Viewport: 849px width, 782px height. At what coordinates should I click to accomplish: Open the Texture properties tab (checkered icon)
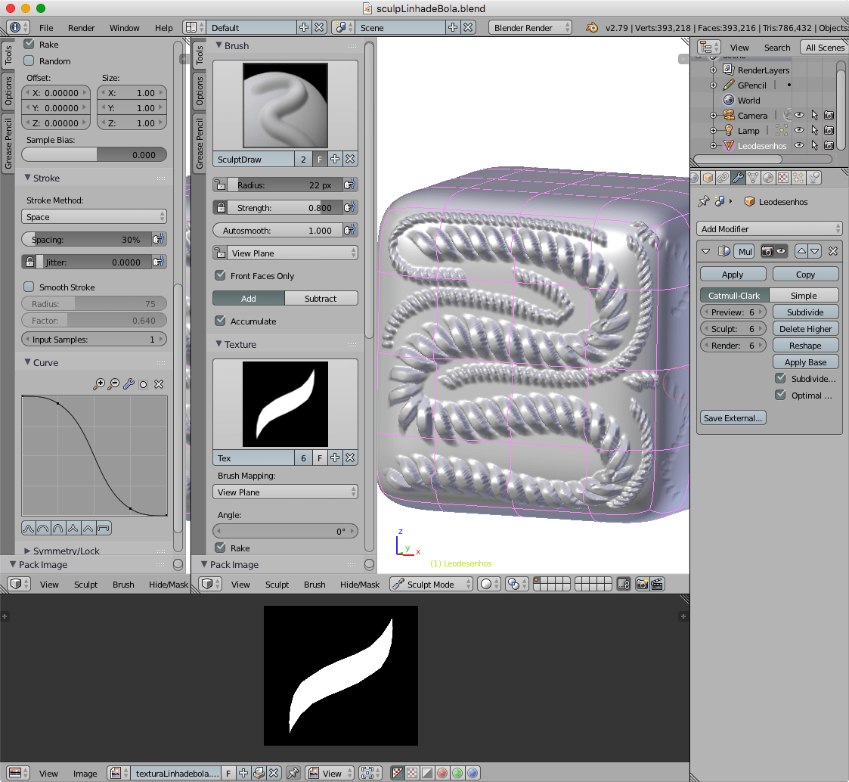pos(784,177)
